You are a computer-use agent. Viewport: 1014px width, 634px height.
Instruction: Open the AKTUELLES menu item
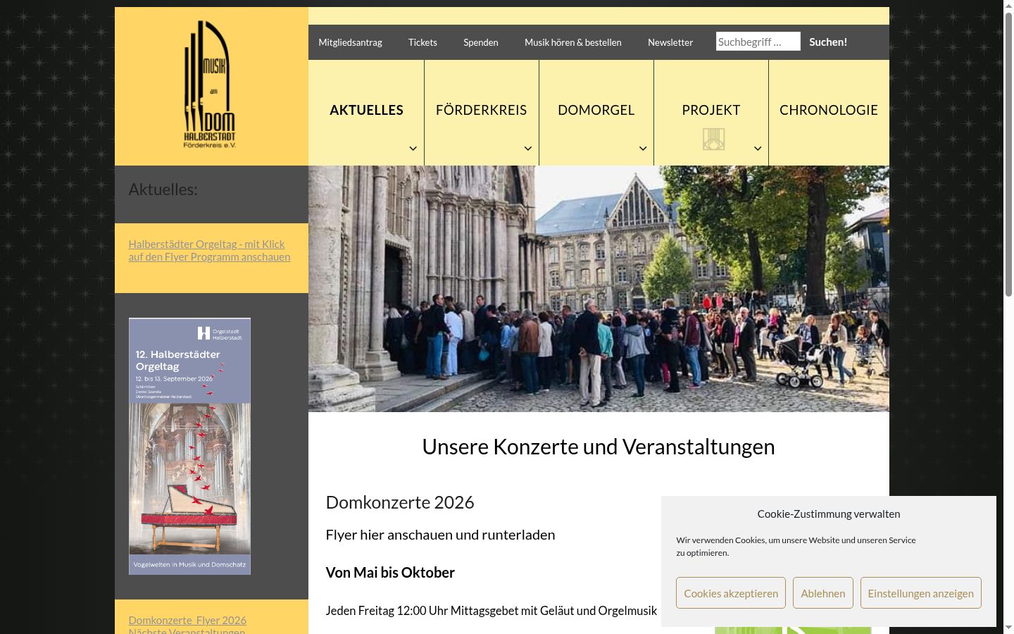coord(366,110)
